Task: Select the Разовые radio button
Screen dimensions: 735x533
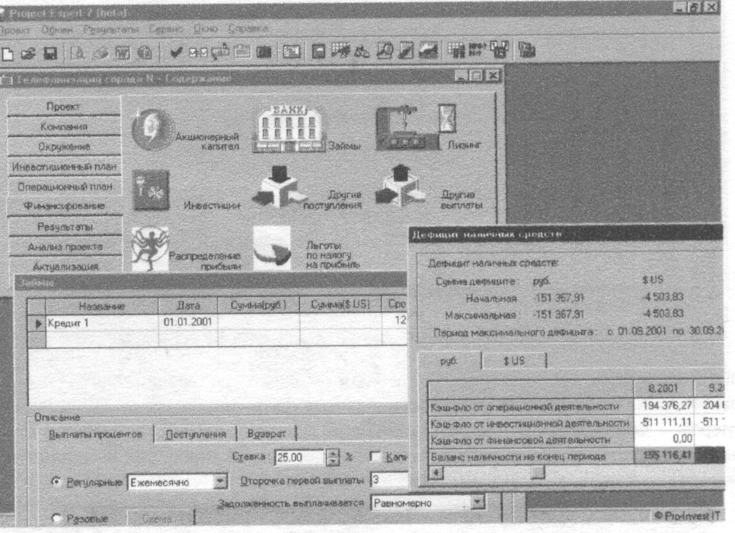Action: click(x=56, y=518)
